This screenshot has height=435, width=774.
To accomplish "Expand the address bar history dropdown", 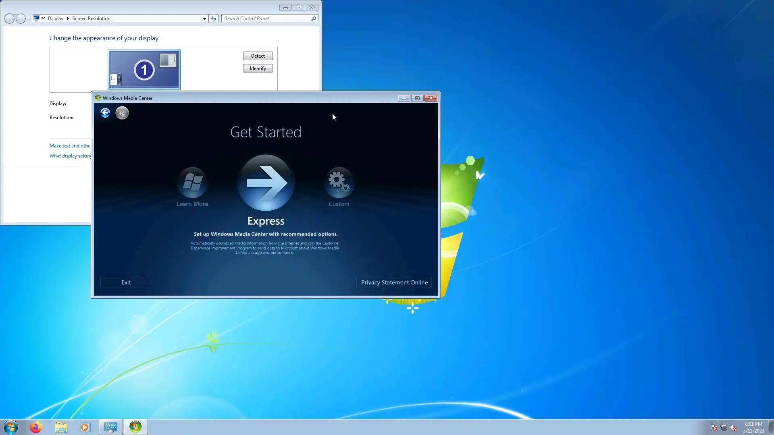I will (204, 19).
